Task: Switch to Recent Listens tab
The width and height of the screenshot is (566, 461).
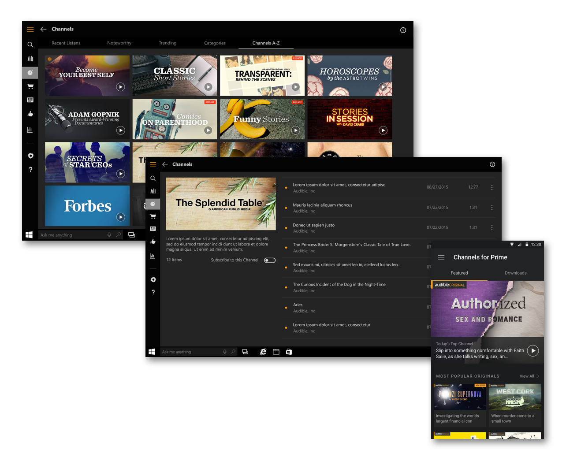Action: pyautogui.click(x=66, y=43)
